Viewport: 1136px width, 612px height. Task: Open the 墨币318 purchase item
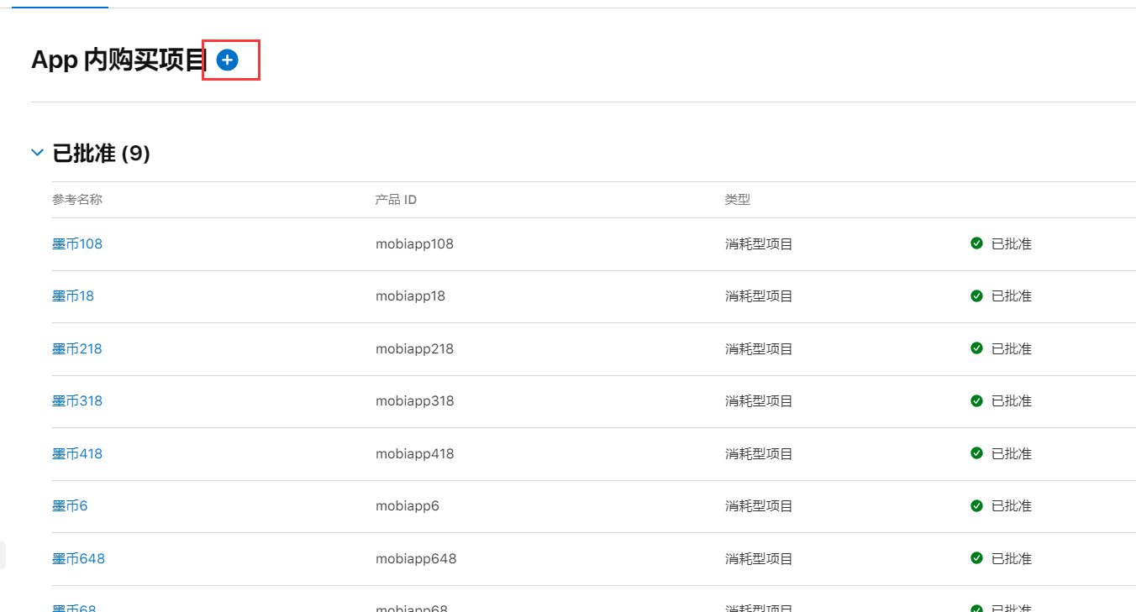pyautogui.click(x=77, y=400)
